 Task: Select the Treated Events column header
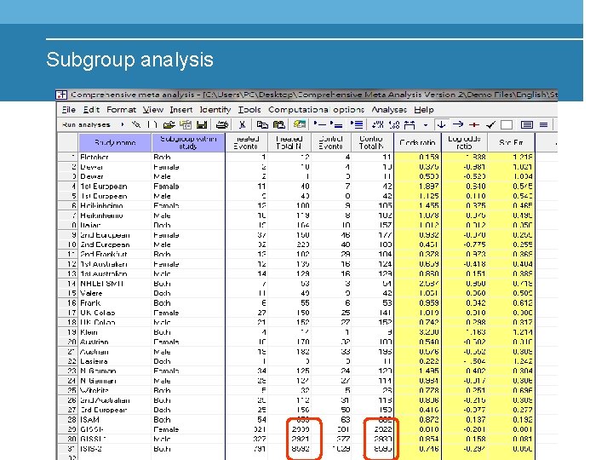point(246,142)
